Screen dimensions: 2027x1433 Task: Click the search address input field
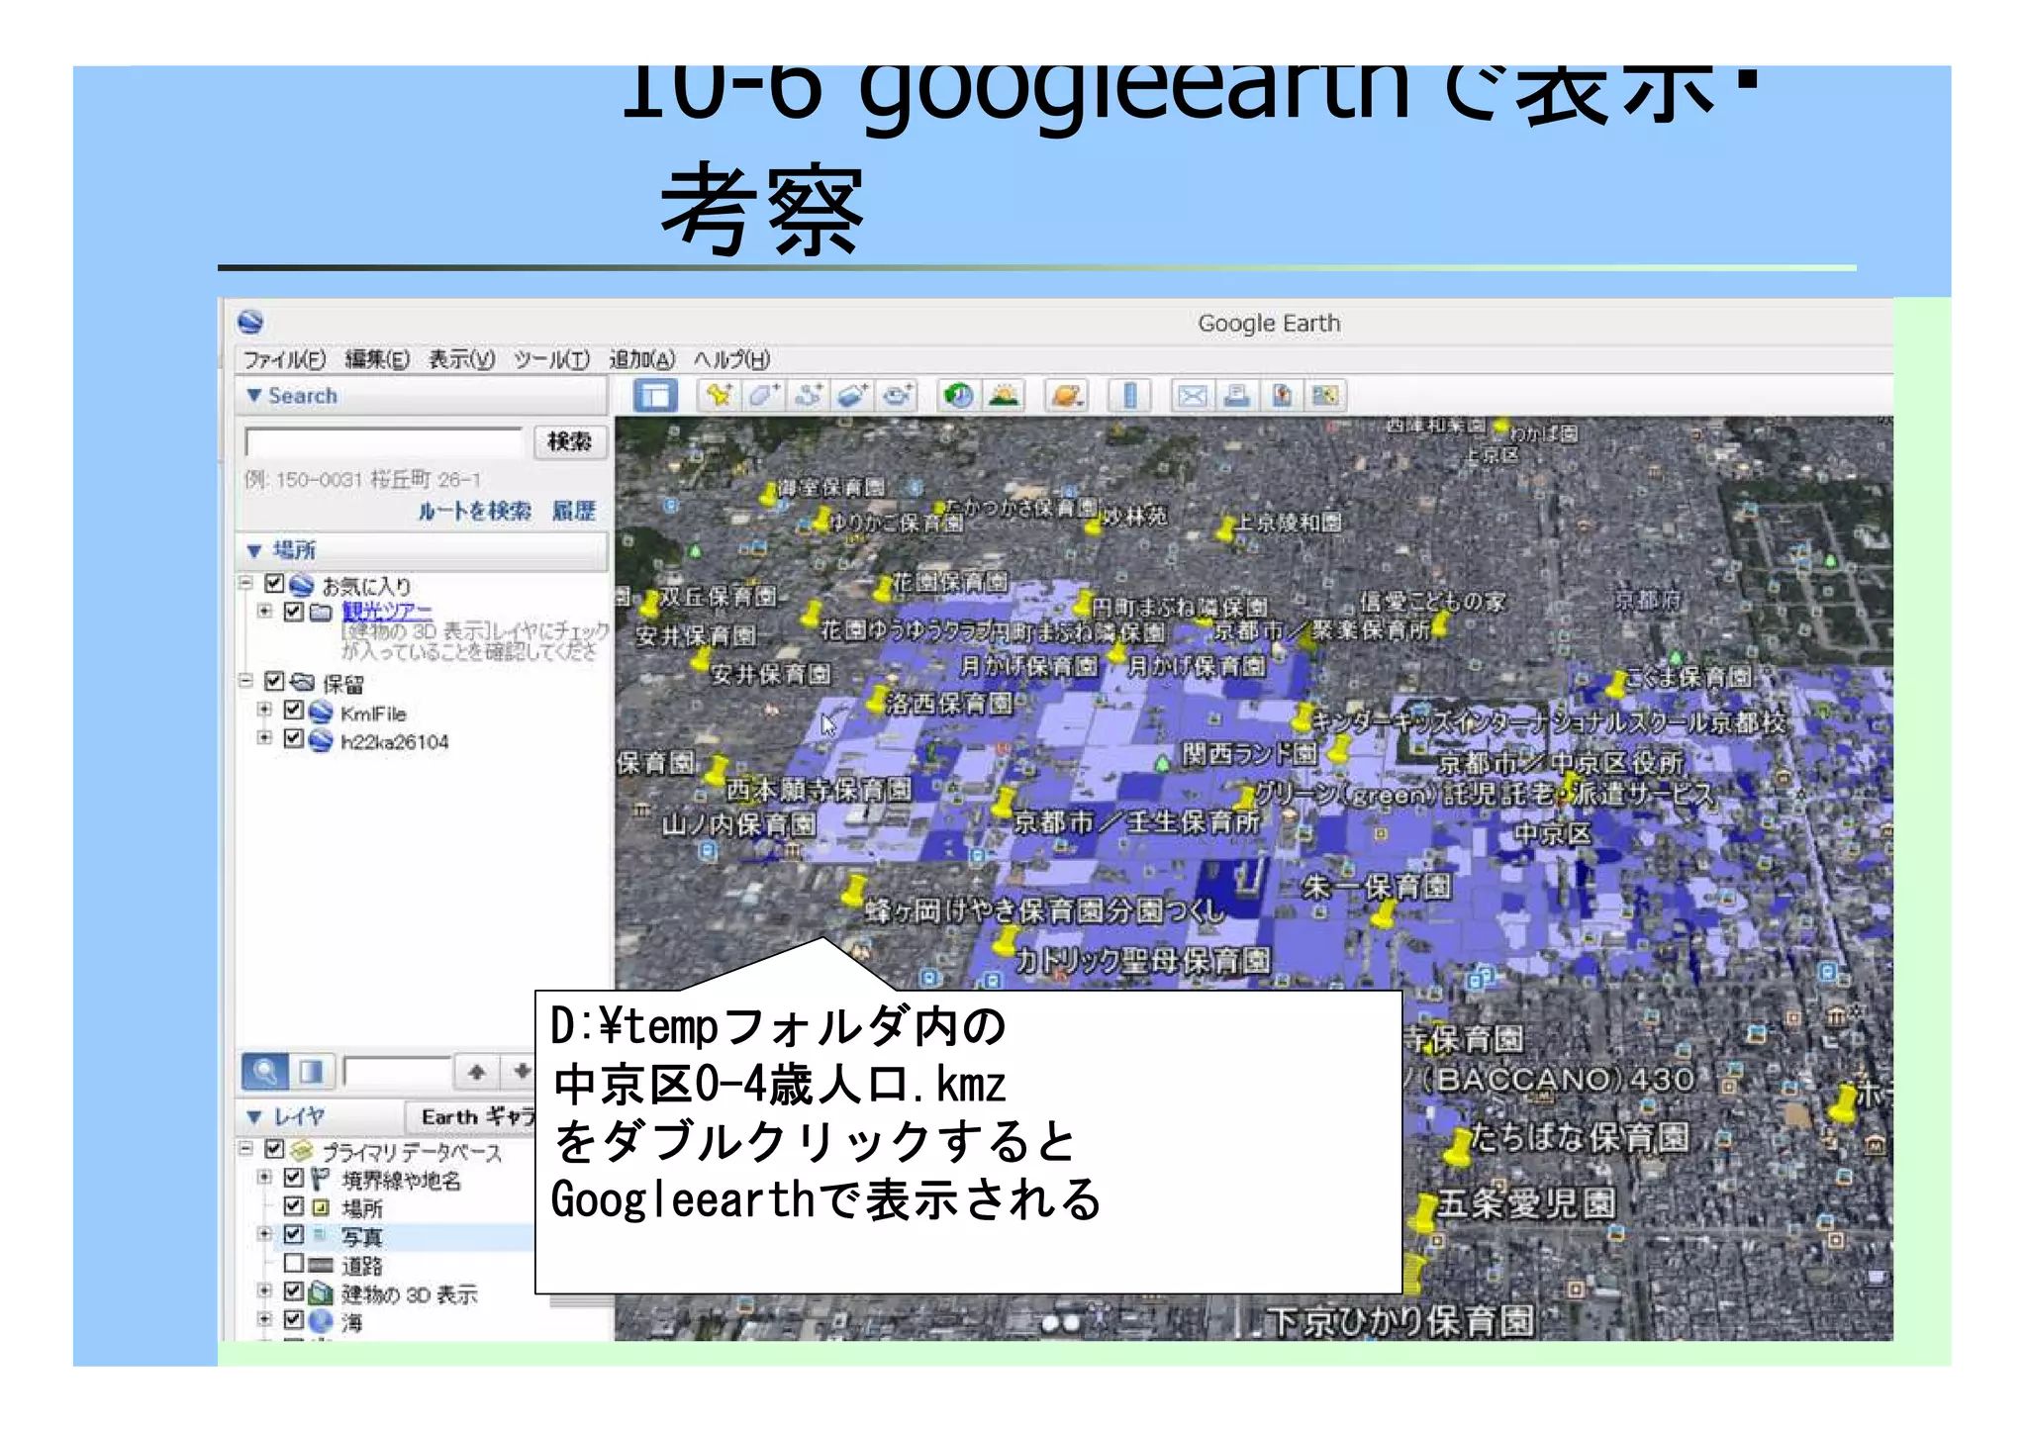[384, 442]
